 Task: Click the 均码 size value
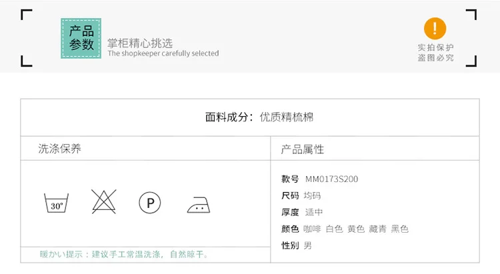pos(312,195)
